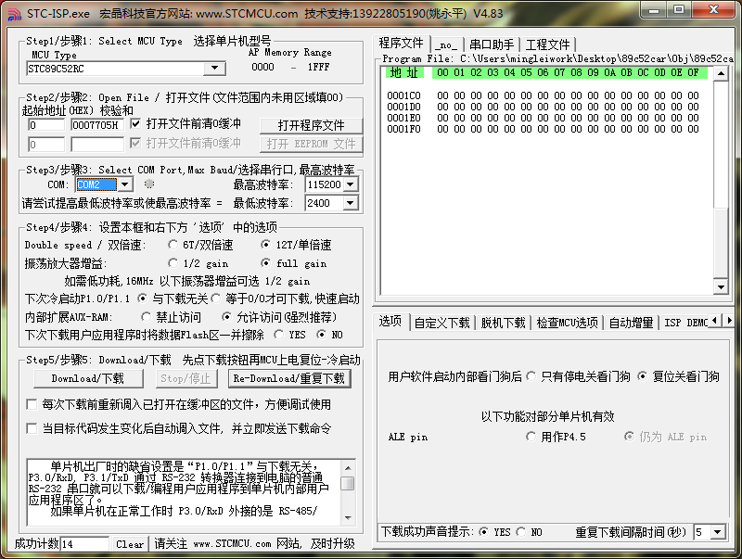The height and width of the screenshot is (559, 742).
Task: Open the max baud rate 115200 dropdown
Action: point(349,184)
